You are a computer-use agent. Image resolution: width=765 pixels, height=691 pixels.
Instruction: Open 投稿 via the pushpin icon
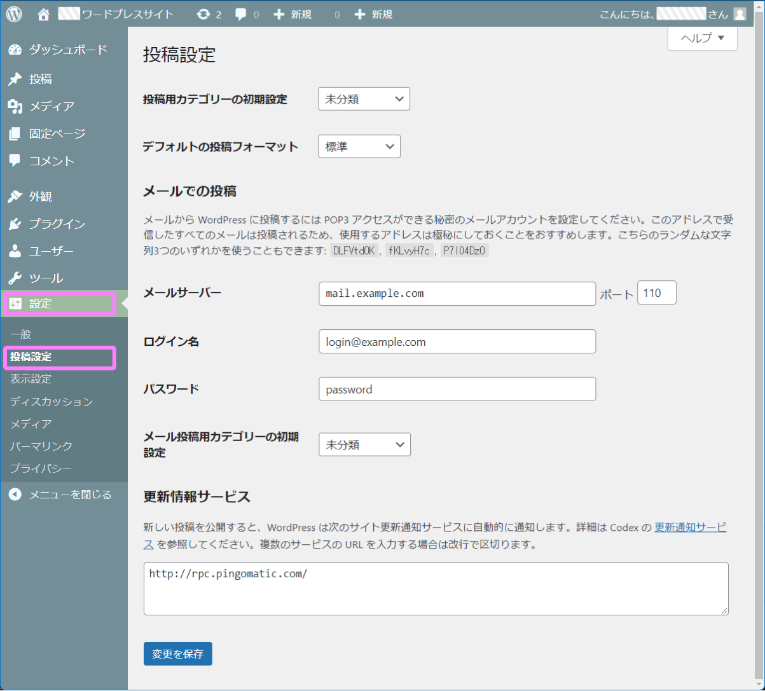(15, 78)
